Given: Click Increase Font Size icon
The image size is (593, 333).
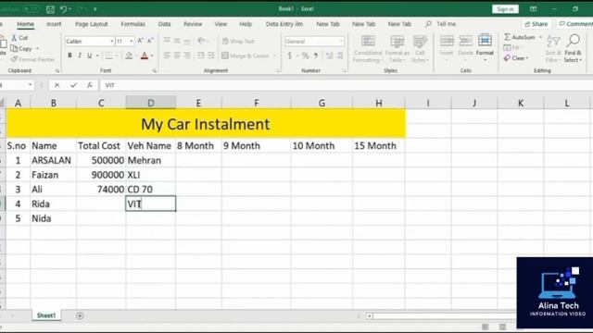Looking at the screenshot, I should coord(140,41).
